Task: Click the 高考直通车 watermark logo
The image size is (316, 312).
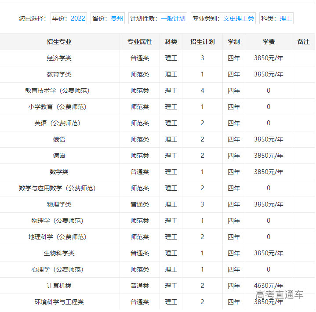Action: click(x=280, y=295)
